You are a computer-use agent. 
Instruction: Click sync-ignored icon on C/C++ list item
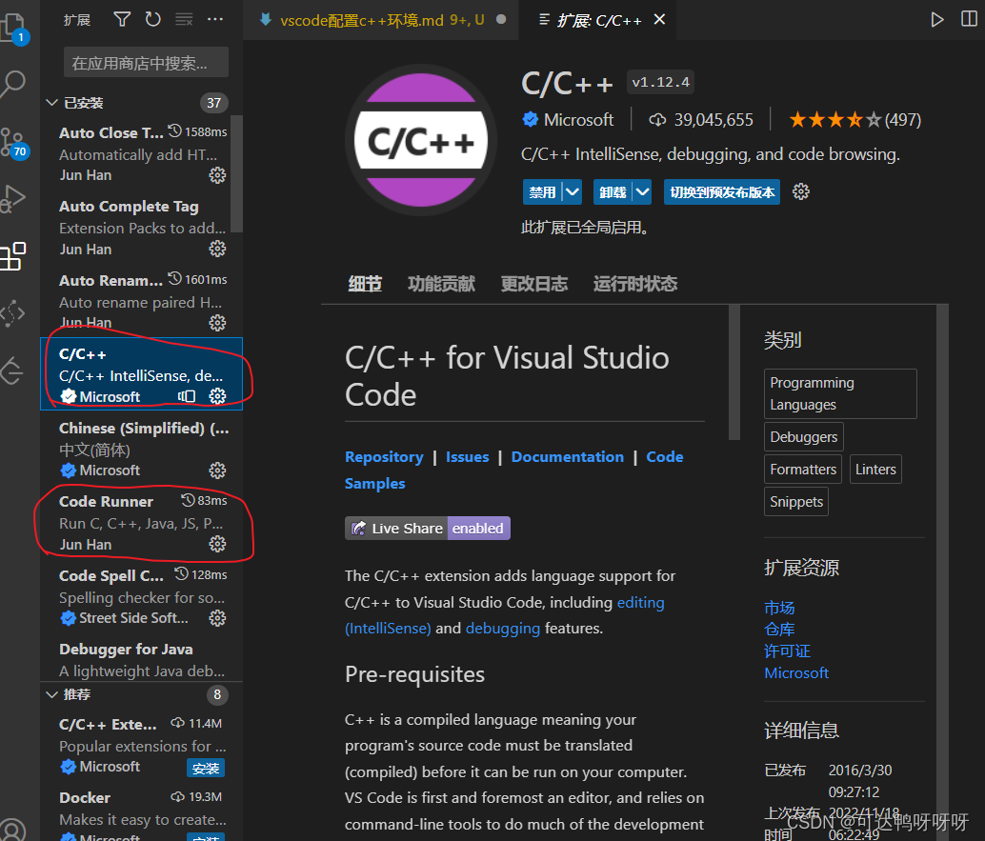coord(187,396)
